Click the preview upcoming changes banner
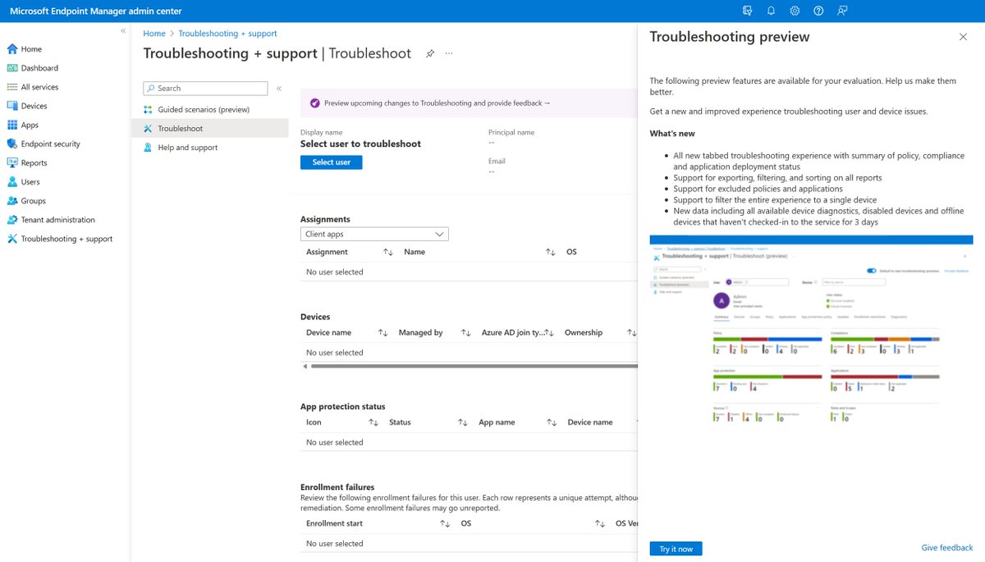Image resolution: width=985 pixels, height=562 pixels. [x=469, y=103]
